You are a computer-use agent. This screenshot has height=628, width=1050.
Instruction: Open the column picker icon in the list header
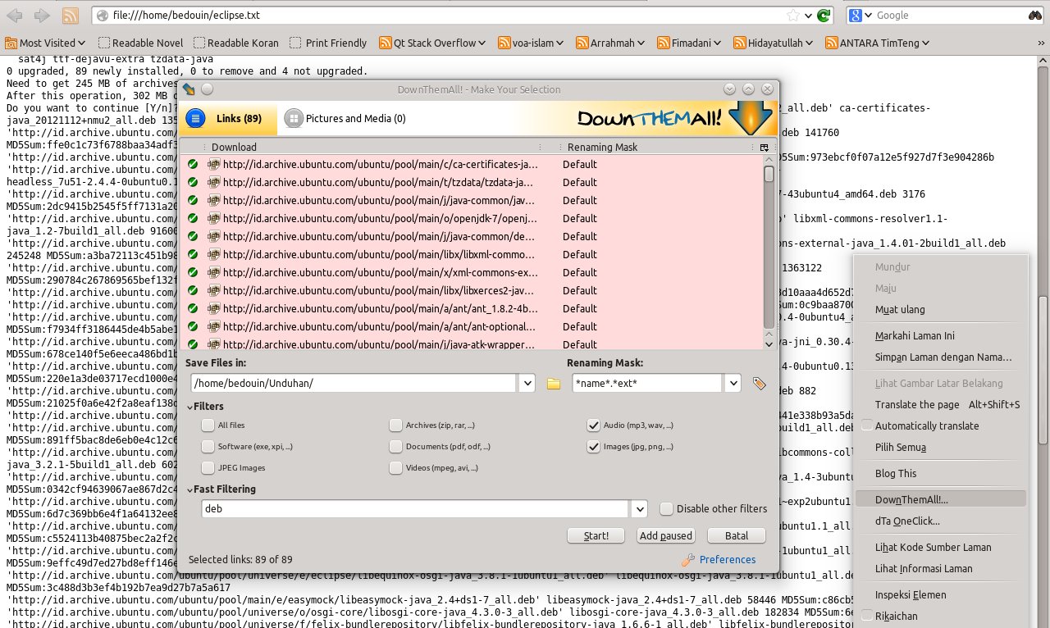click(x=764, y=148)
